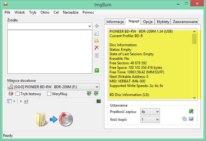Click the 'Ready' status bar text
Image resolution: width=206 pixels, height=141 pixels.
click(x=8, y=136)
